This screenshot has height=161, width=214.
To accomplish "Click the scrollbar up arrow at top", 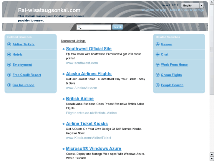I will [x=212, y=2].
